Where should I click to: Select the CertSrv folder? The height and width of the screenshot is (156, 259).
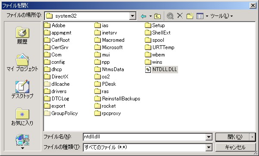[x=56, y=47]
